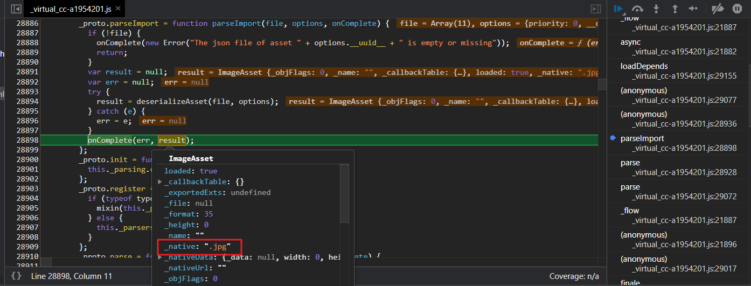Close the _virtual_cc-a1954201.js tab
This screenshot has width=751, height=286.
click(x=118, y=9)
